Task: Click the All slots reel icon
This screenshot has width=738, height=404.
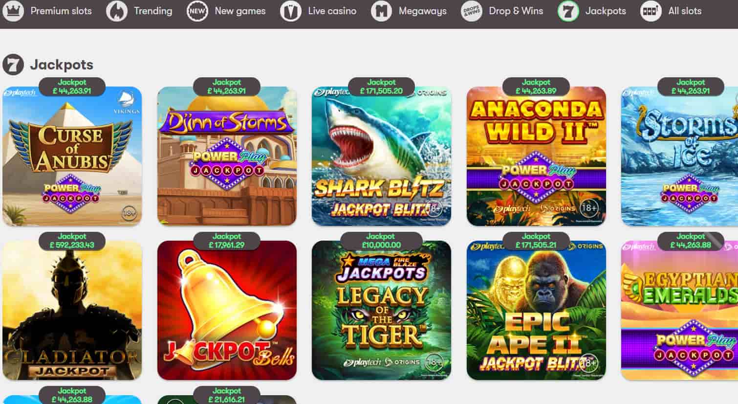Action: [x=651, y=11]
